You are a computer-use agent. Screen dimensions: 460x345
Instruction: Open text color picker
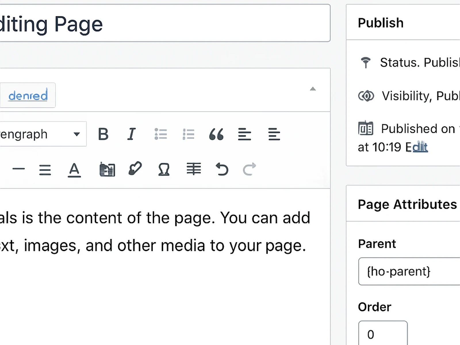point(74,170)
